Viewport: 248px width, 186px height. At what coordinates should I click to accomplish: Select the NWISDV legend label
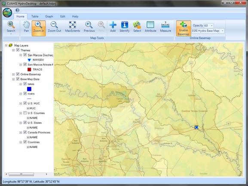point(38,60)
